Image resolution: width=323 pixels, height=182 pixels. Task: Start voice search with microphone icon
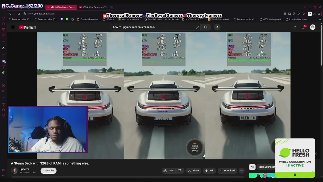click(x=217, y=27)
